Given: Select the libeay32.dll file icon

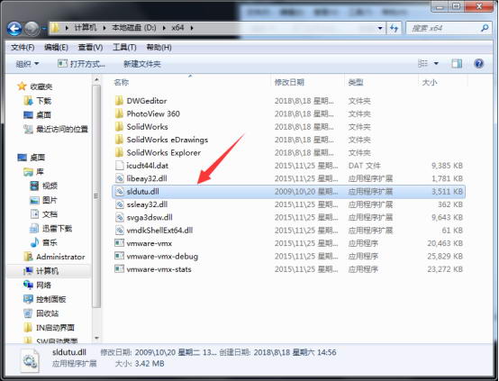Looking at the screenshot, I should [x=119, y=178].
